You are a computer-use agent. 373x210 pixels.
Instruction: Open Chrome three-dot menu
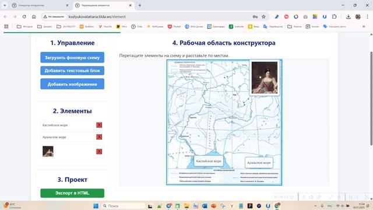[x=368, y=17]
